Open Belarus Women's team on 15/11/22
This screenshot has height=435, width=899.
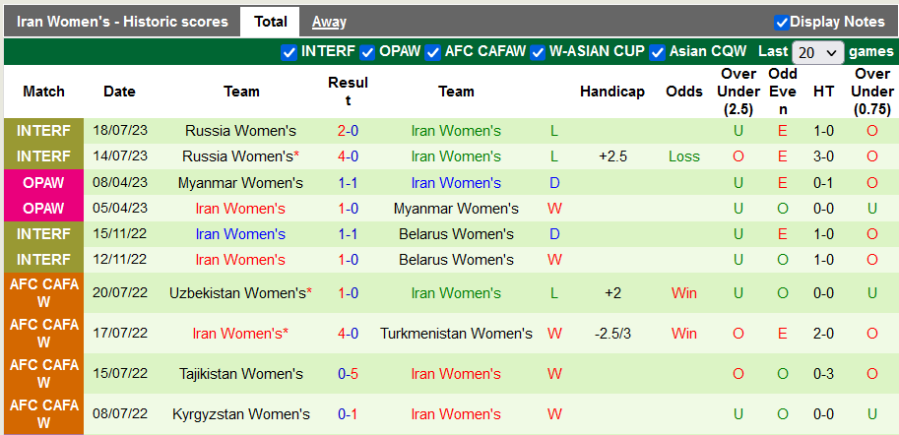coord(456,234)
